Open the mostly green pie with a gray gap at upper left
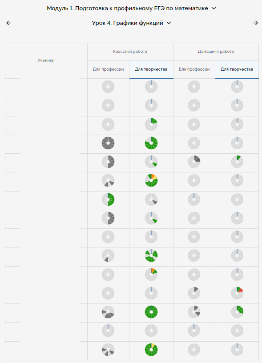 point(151,143)
